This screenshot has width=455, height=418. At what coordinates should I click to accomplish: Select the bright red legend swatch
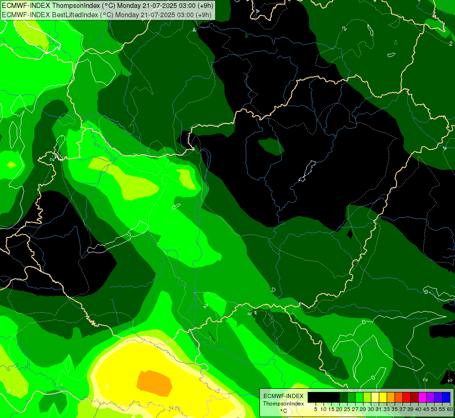pos(407,397)
